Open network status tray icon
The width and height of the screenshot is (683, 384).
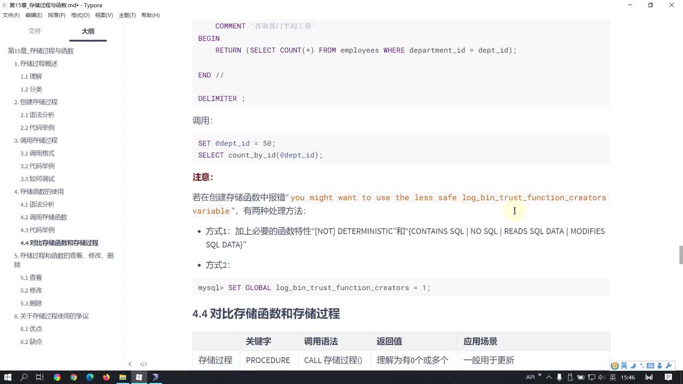click(592, 377)
